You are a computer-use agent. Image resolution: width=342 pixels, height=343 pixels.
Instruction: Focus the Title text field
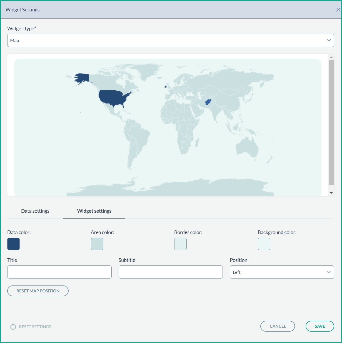coord(59,272)
